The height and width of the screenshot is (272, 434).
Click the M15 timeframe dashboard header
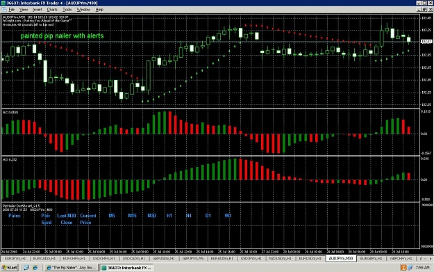[x=133, y=216]
